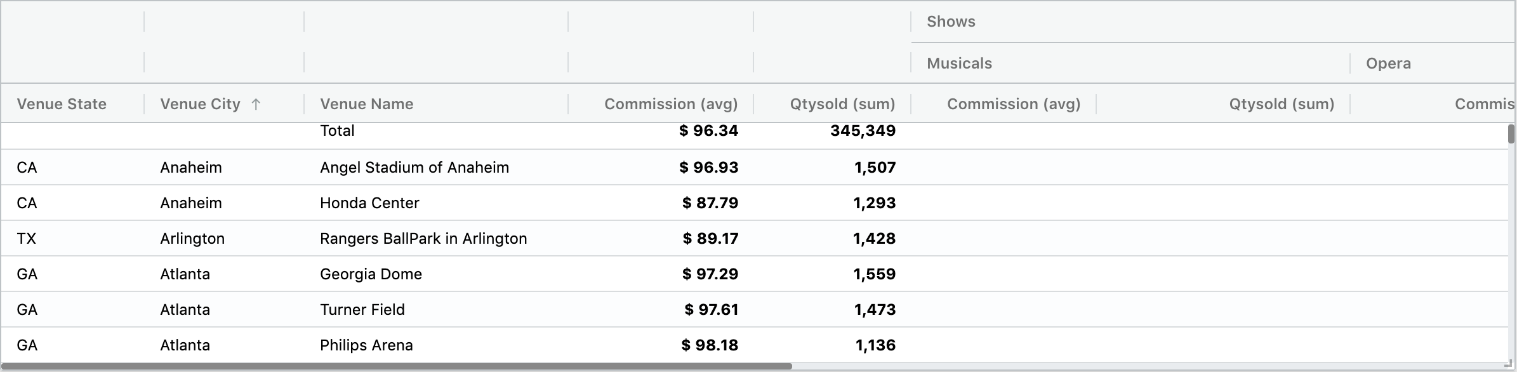Viewport: 1517px width, 372px height.
Task: Click the vertical scrollbar thumb on the right
Action: (1511, 134)
